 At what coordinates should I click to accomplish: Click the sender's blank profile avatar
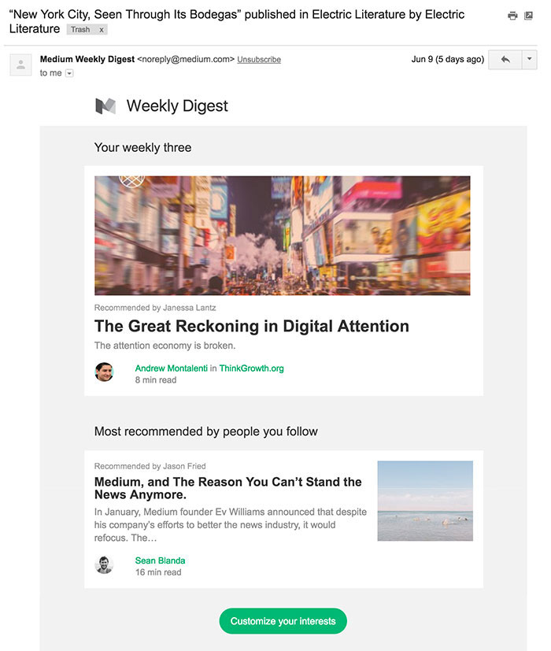[x=20, y=65]
